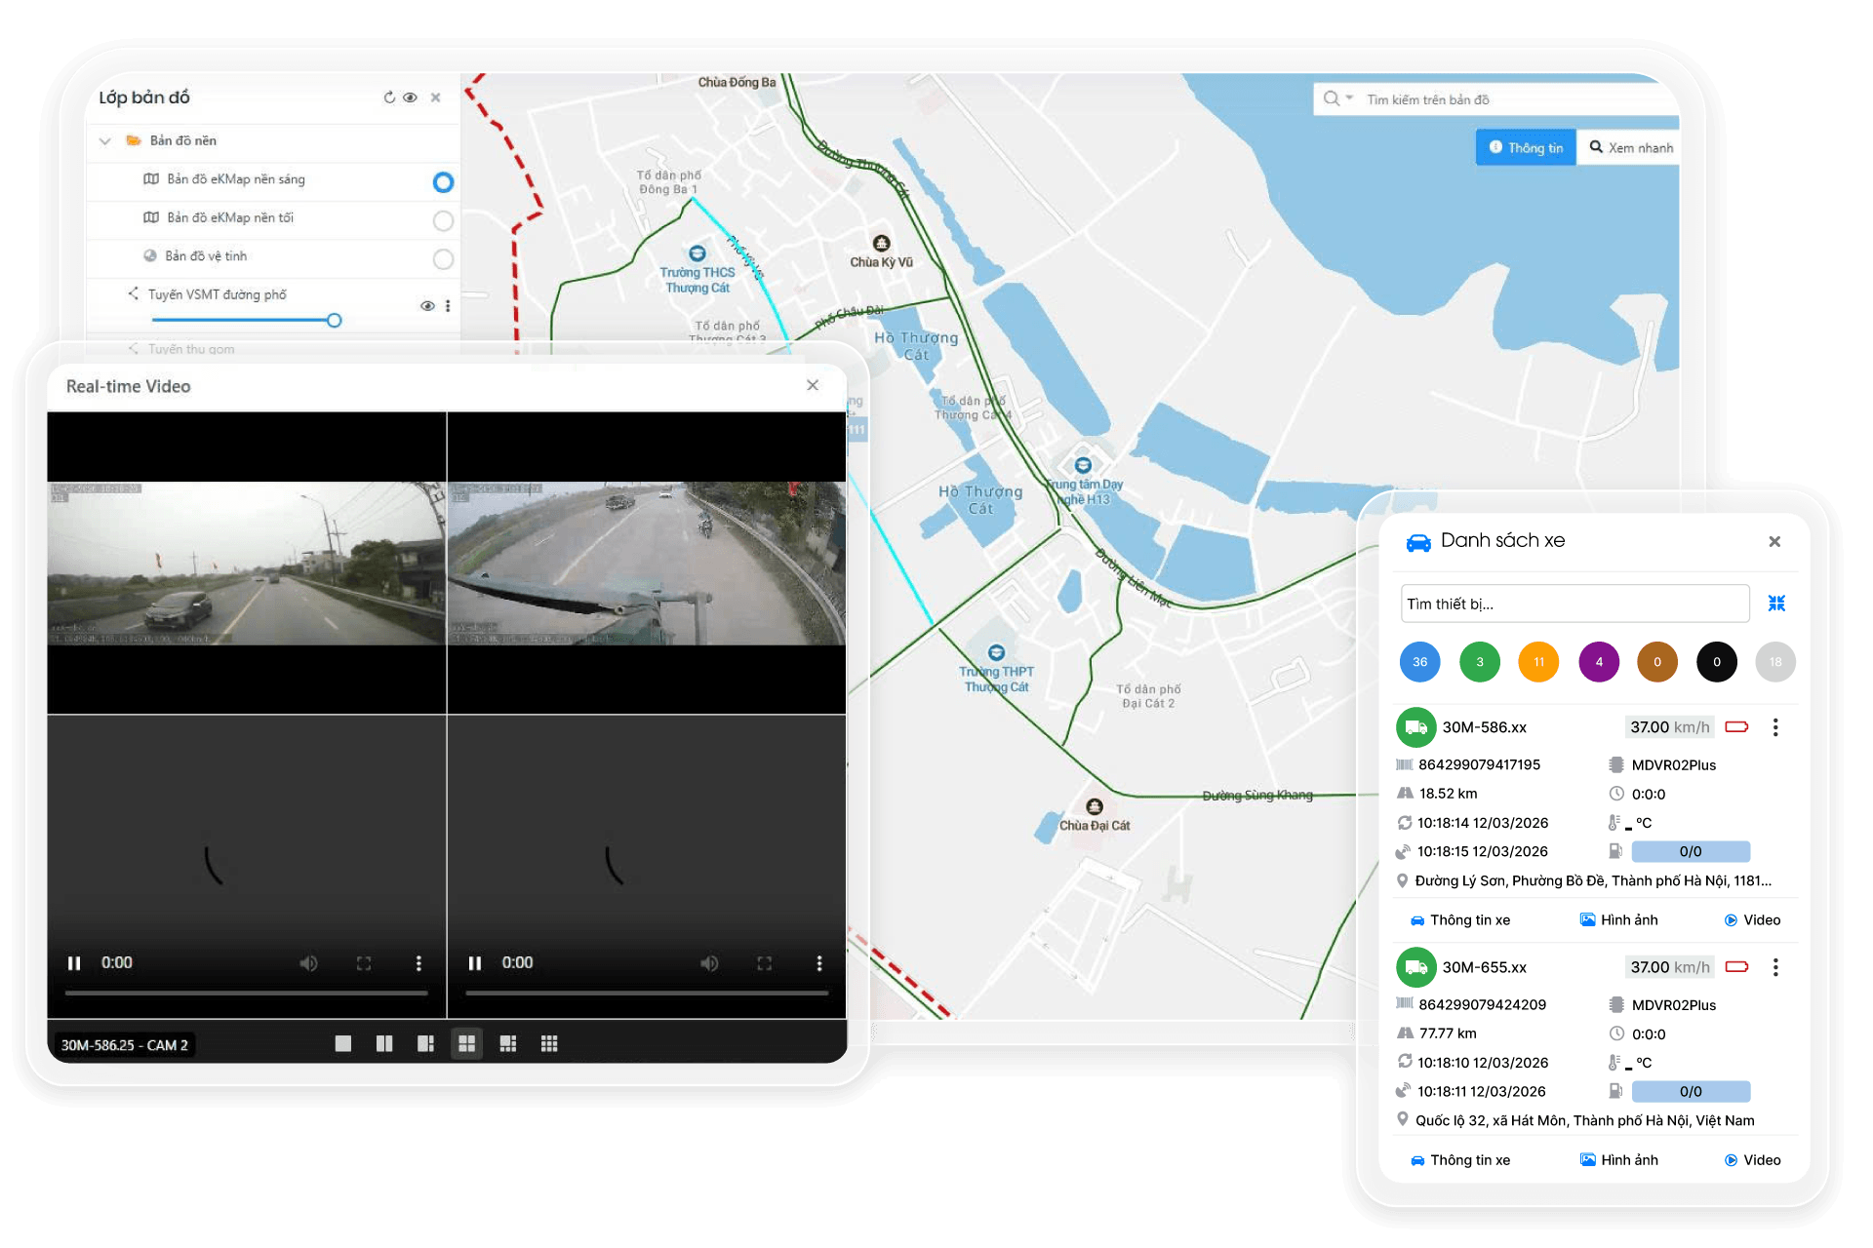Switch to the Xem nhanh tab
This screenshot has width=1873, height=1248.
(x=1630, y=148)
